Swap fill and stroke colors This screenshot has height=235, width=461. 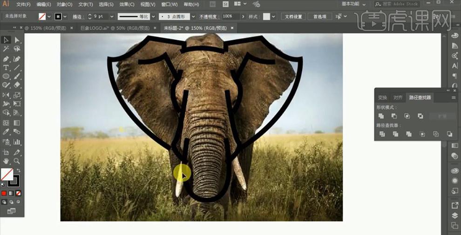pos(19,170)
